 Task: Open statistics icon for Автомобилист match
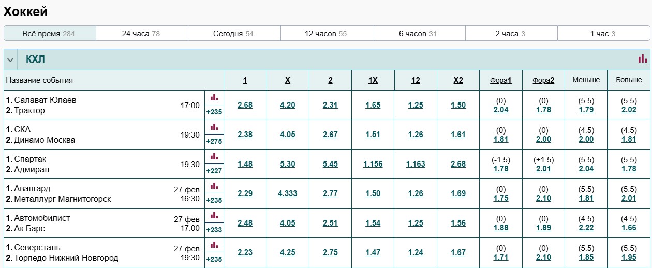(214, 215)
